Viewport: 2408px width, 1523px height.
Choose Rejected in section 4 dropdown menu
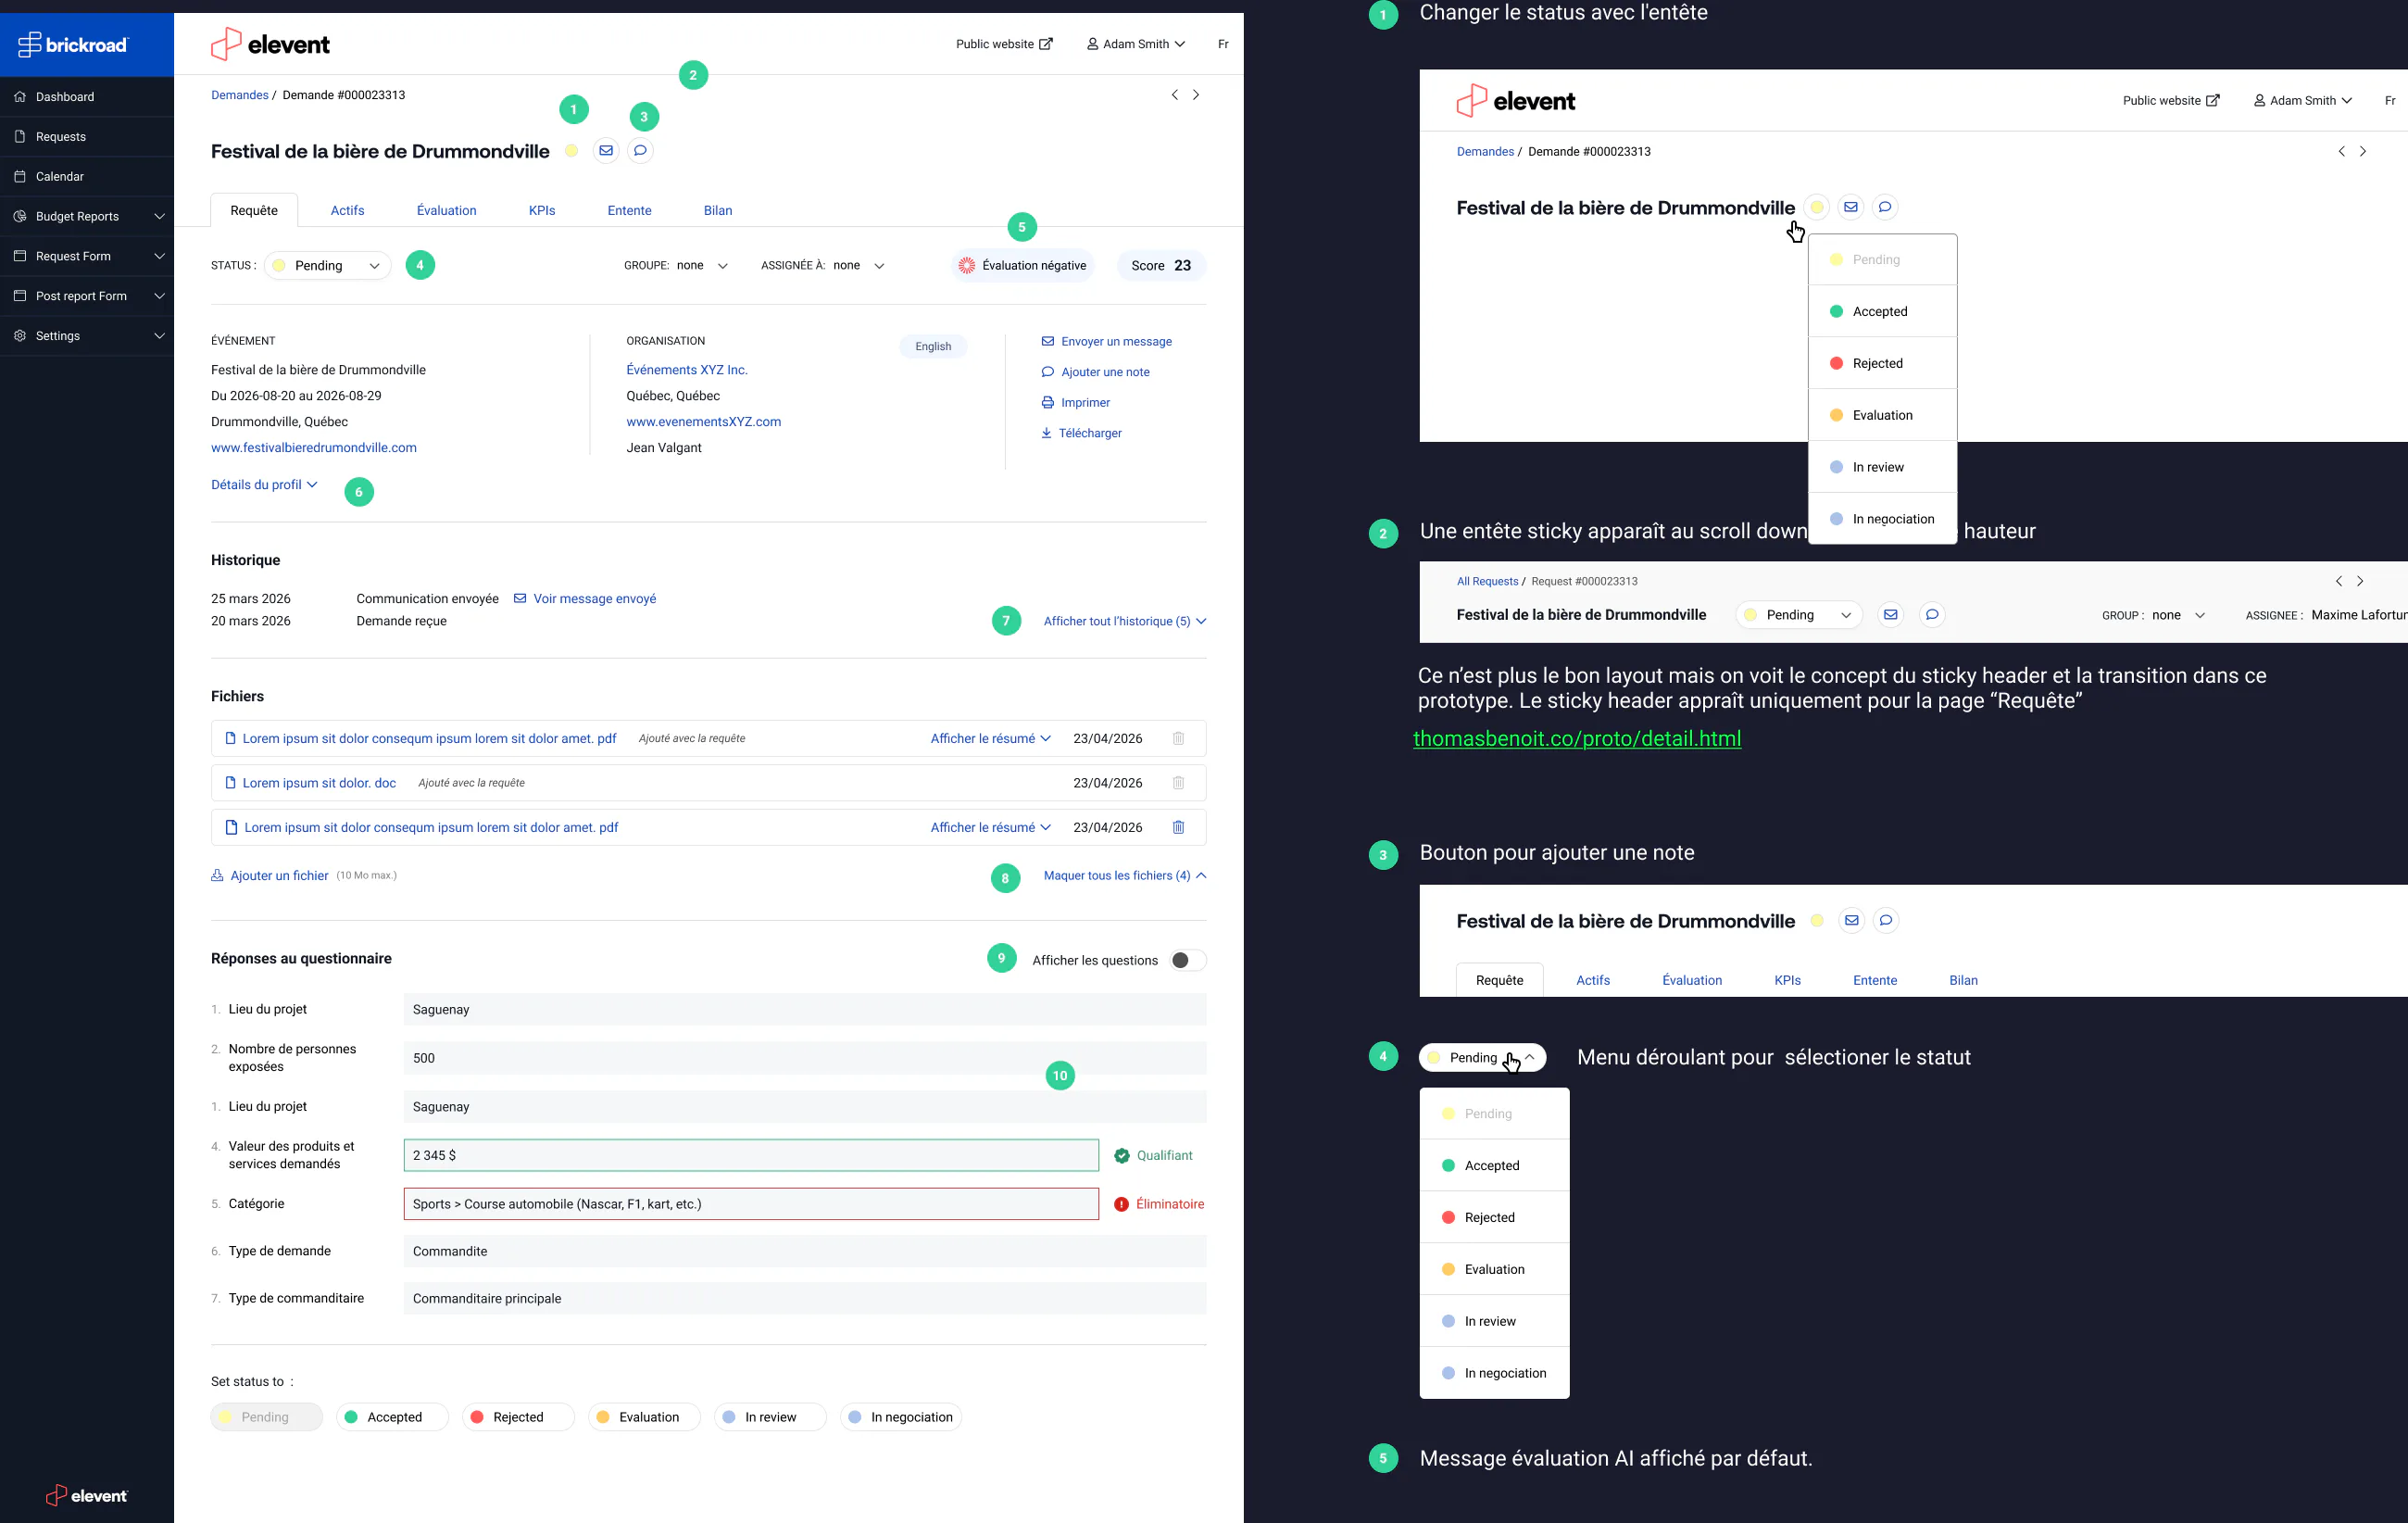(x=1494, y=1218)
